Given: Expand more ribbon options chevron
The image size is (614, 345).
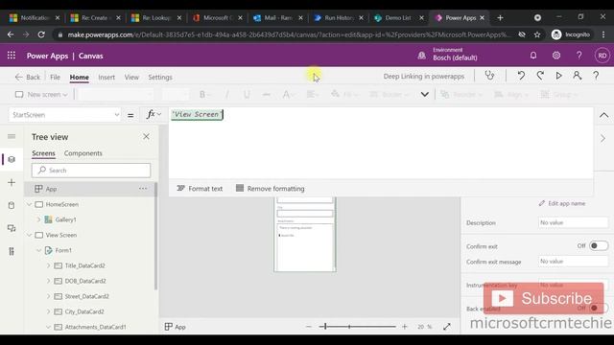Looking at the screenshot, I should click(x=425, y=94).
